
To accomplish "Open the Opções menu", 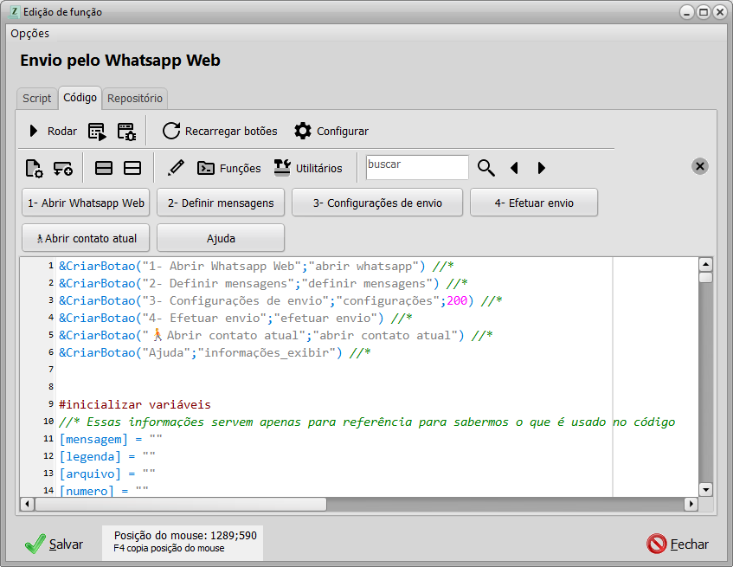I will (x=30, y=34).
